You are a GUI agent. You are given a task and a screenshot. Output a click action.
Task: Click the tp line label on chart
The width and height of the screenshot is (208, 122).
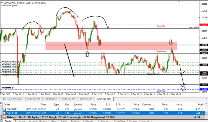point(7,88)
